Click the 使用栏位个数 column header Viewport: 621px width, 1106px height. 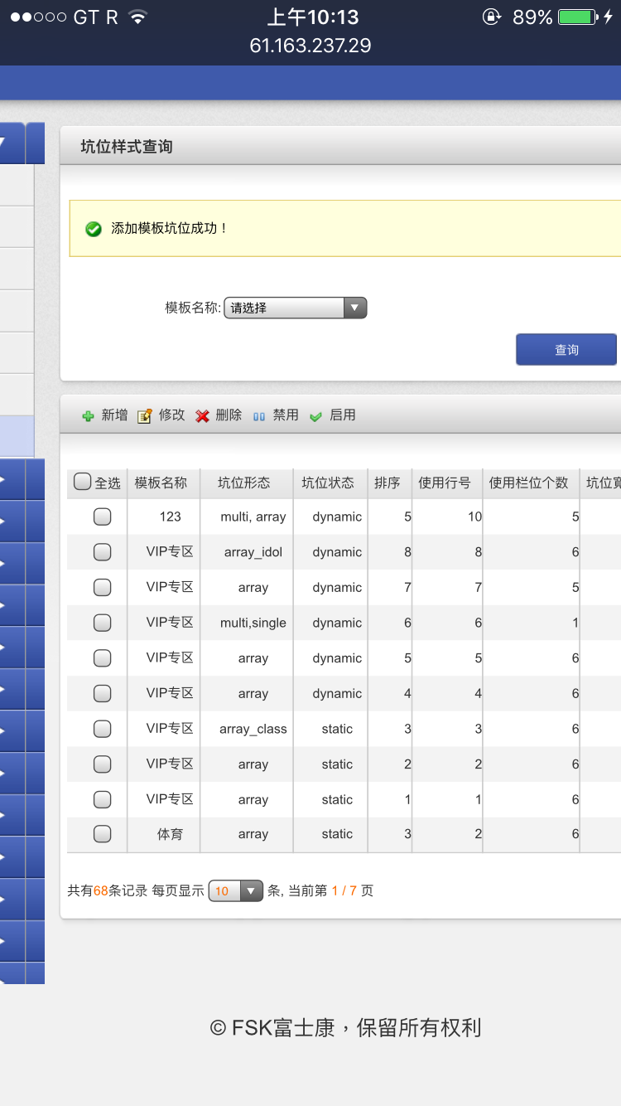click(529, 483)
